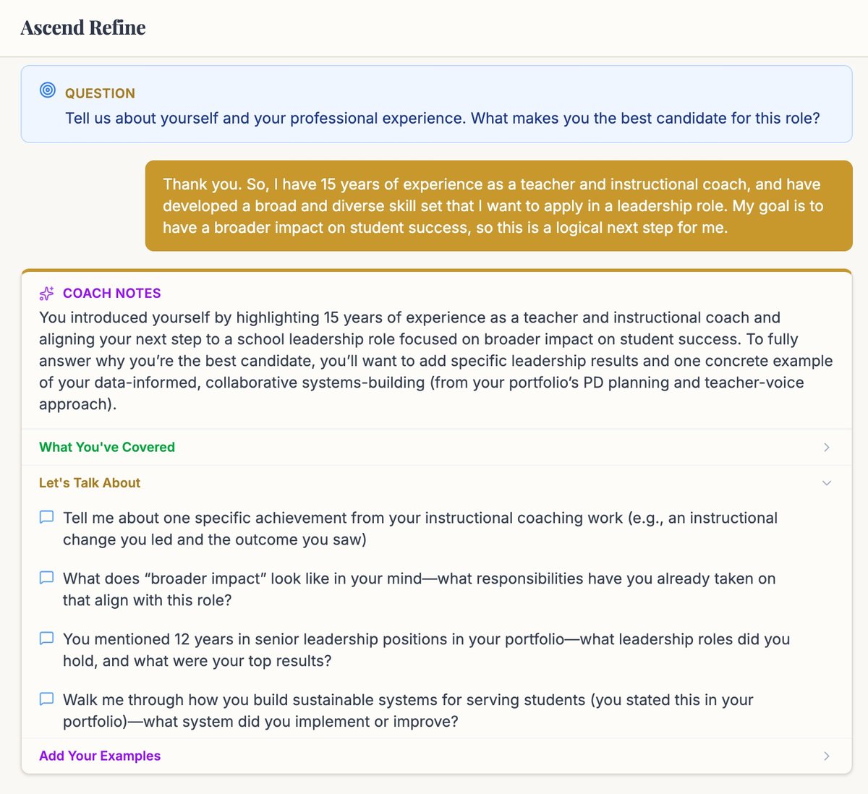Expand the Add Your Examples section chevron
The image size is (868, 794).
(826, 756)
